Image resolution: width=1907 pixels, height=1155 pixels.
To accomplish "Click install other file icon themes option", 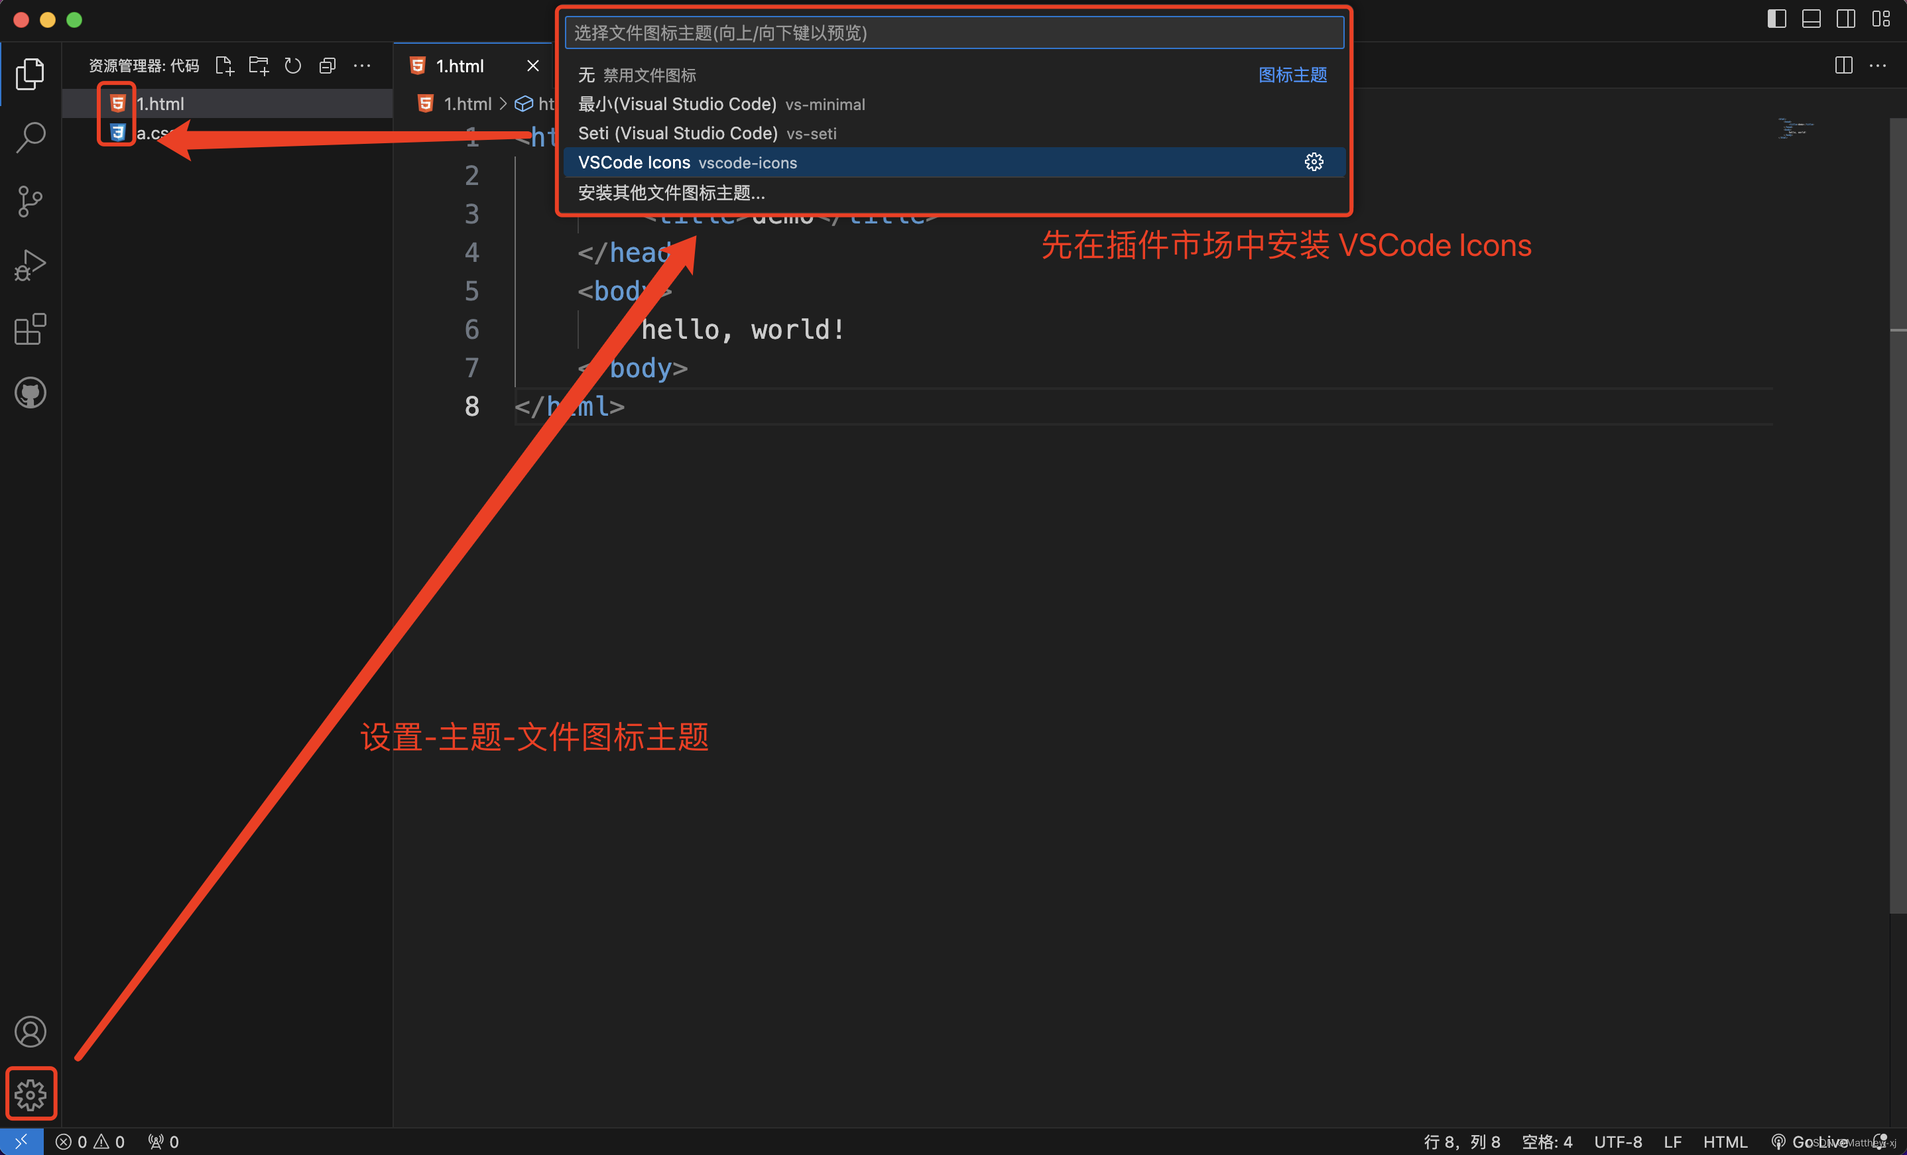I will click(672, 193).
